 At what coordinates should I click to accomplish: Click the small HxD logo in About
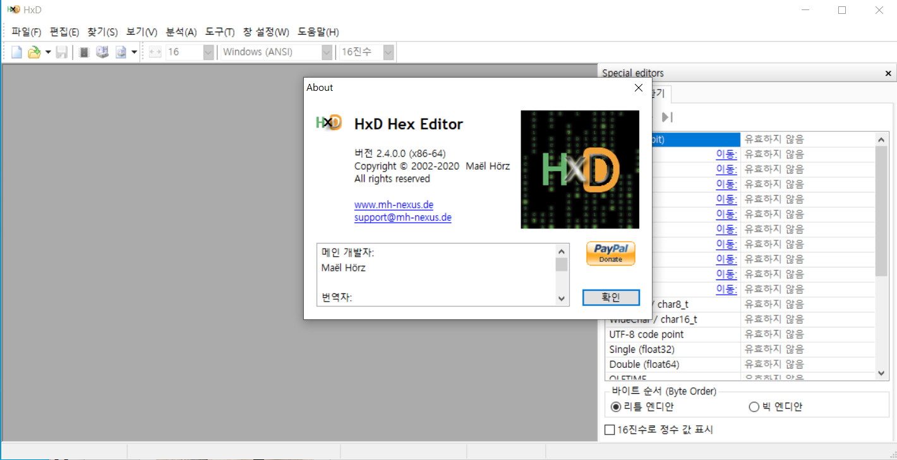(x=329, y=122)
